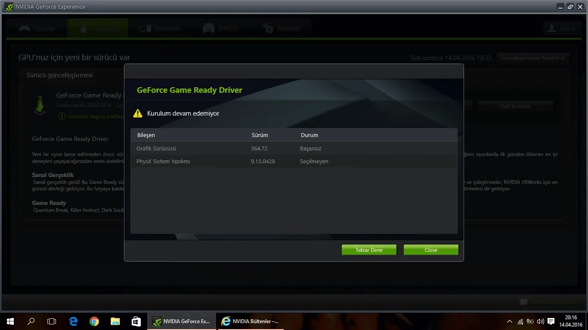Viewport: 588px width, 330px height.
Task: Click the user avatar icon beside Log in
Action: 551,28
